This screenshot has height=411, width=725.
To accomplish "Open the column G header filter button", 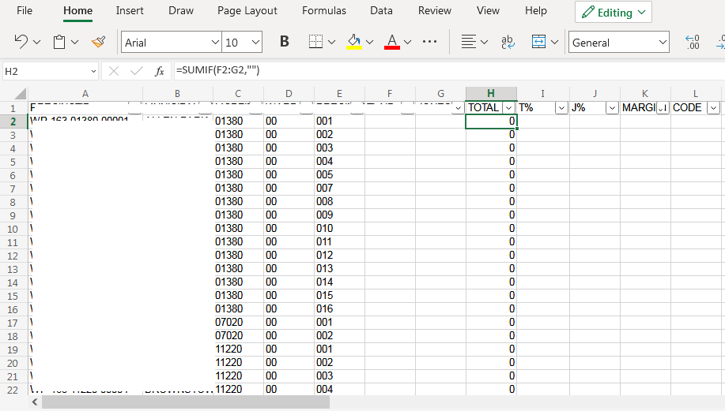I will pos(458,108).
